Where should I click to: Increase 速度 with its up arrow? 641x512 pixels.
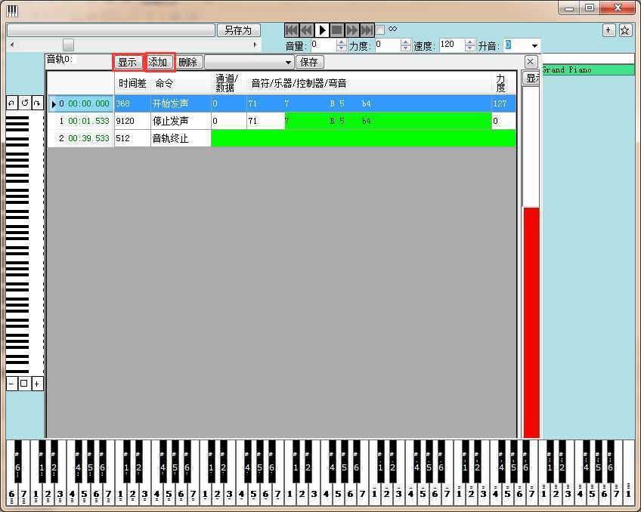pyautogui.click(x=469, y=42)
